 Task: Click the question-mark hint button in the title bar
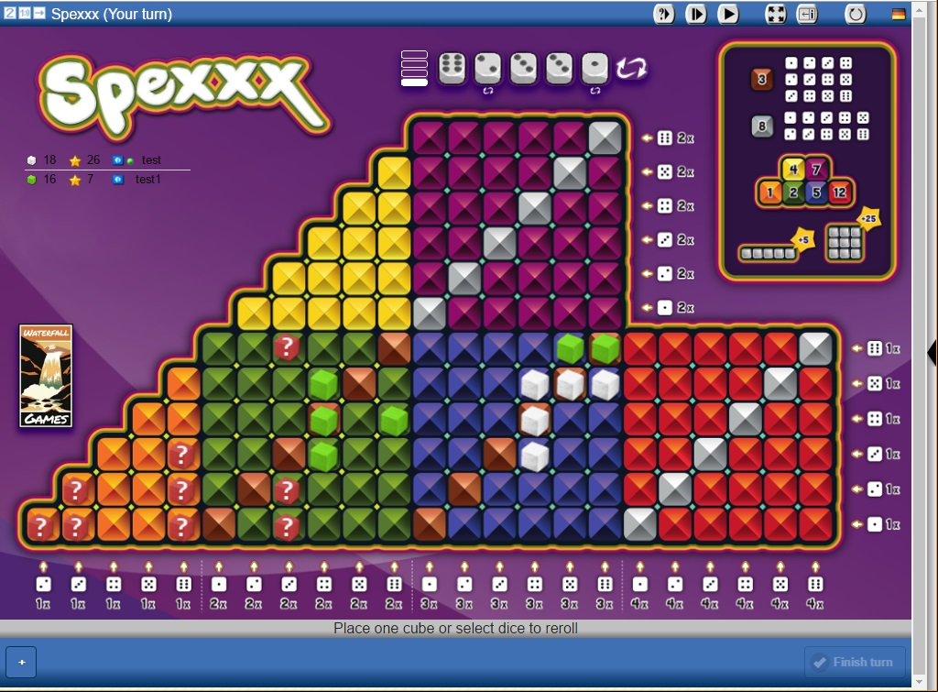[x=663, y=14]
